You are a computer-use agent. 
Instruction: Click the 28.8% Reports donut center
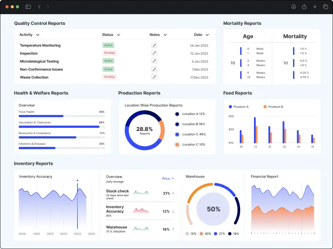(145, 130)
